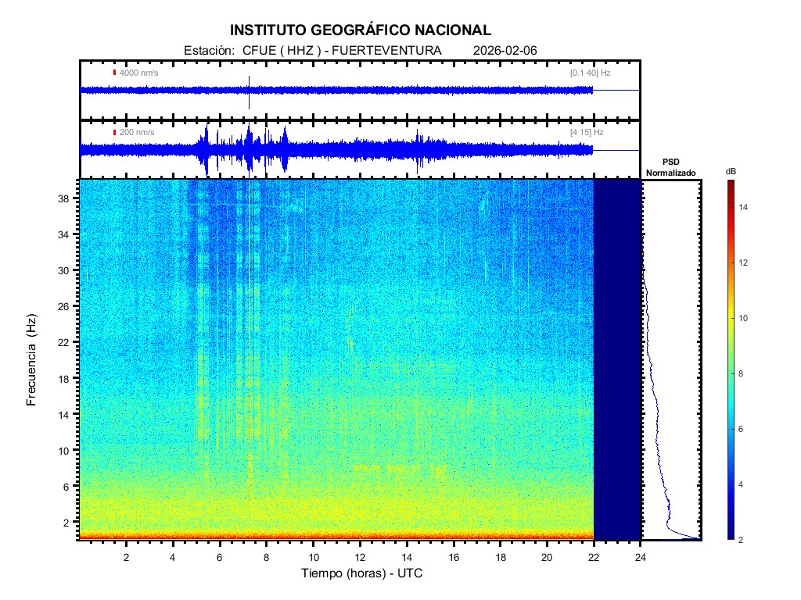Click the Tiempo (horas) - UTC axis label

click(x=362, y=574)
